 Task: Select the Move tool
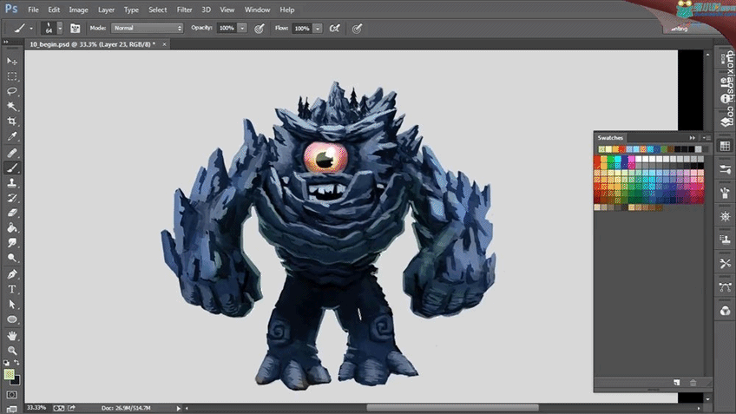pyautogui.click(x=12, y=61)
